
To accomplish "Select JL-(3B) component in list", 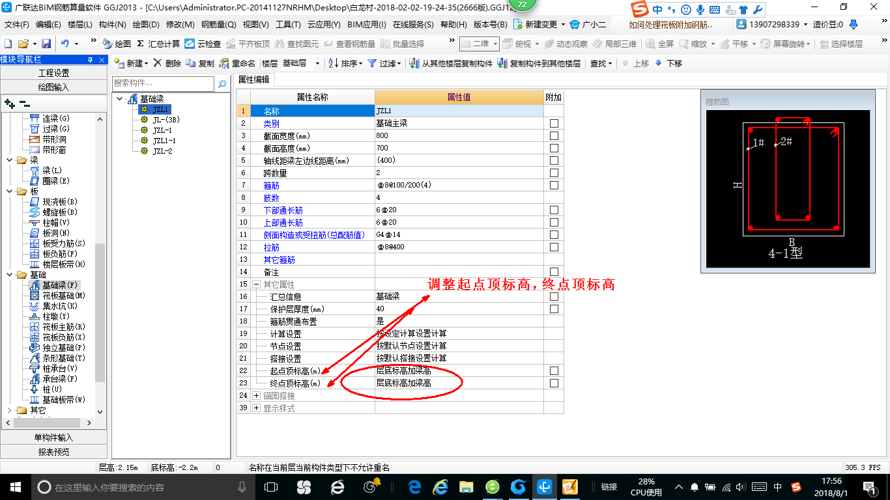I will pos(166,120).
